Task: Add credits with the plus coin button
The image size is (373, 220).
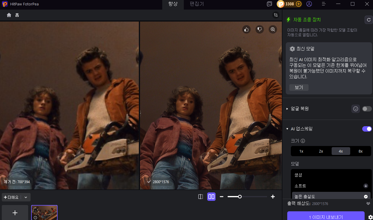Action: (x=299, y=4)
